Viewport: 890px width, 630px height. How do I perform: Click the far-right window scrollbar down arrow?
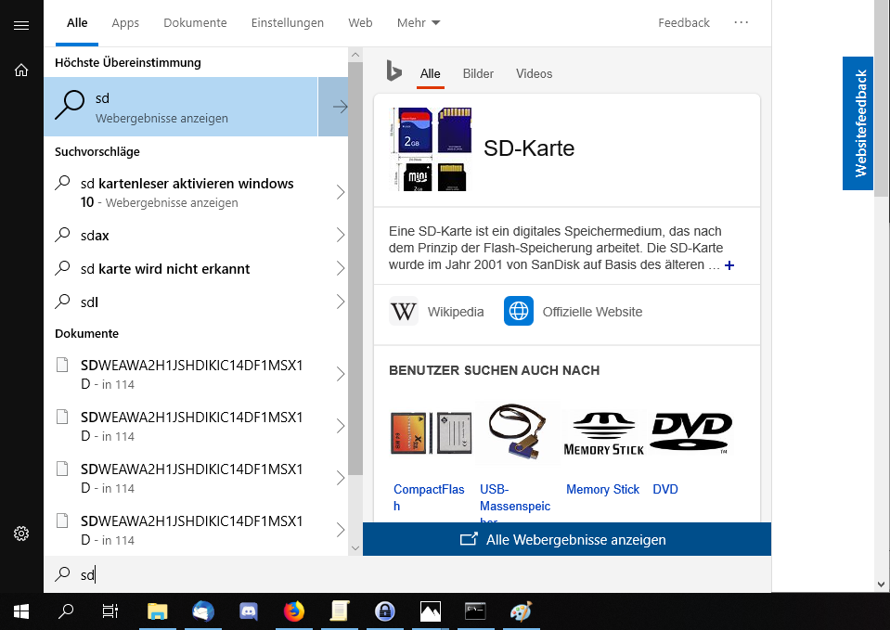click(x=881, y=584)
